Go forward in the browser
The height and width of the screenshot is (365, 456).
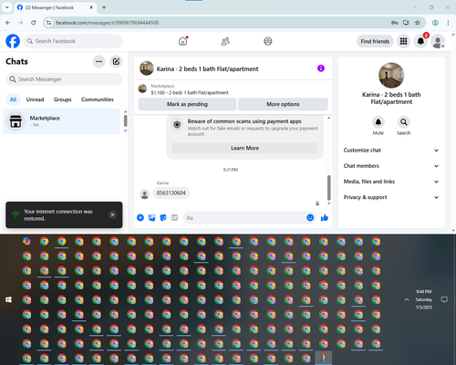(21, 23)
